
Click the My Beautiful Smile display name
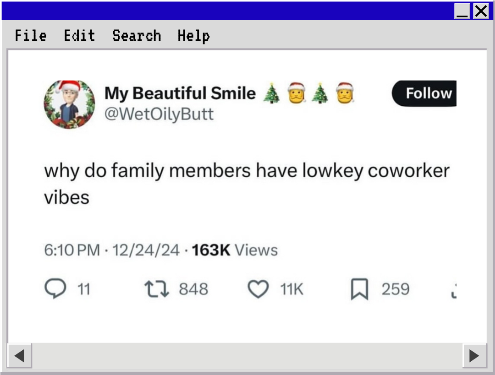(x=180, y=93)
